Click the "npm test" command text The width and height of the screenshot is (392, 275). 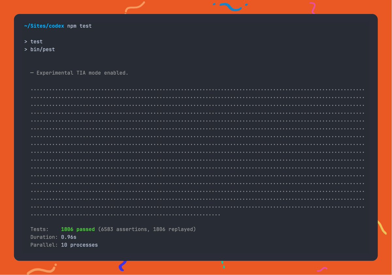point(79,26)
